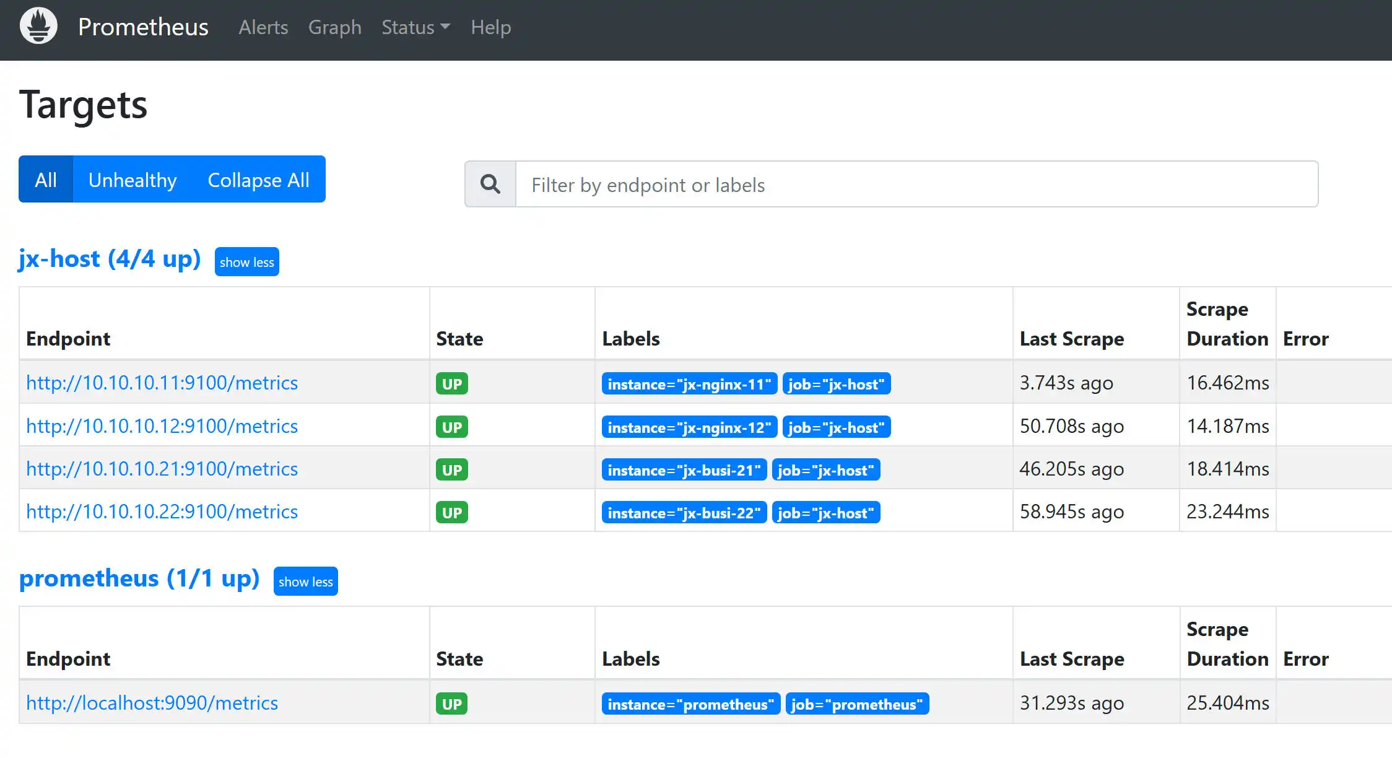Open the jx-host (4/4 up) heading link
The height and width of the screenshot is (758, 1392).
[x=110, y=258]
